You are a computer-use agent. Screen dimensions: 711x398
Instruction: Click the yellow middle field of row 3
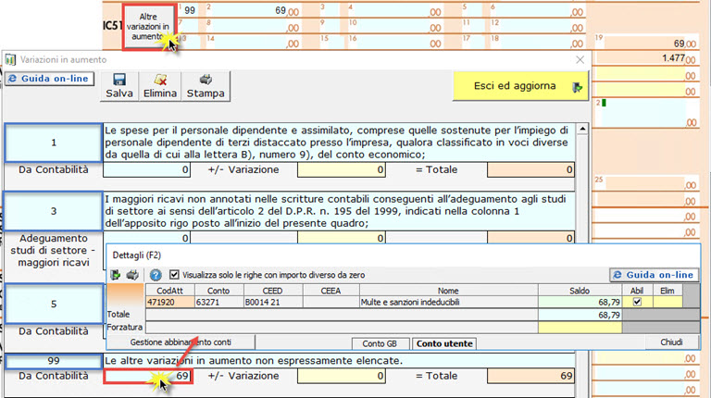(342, 238)
